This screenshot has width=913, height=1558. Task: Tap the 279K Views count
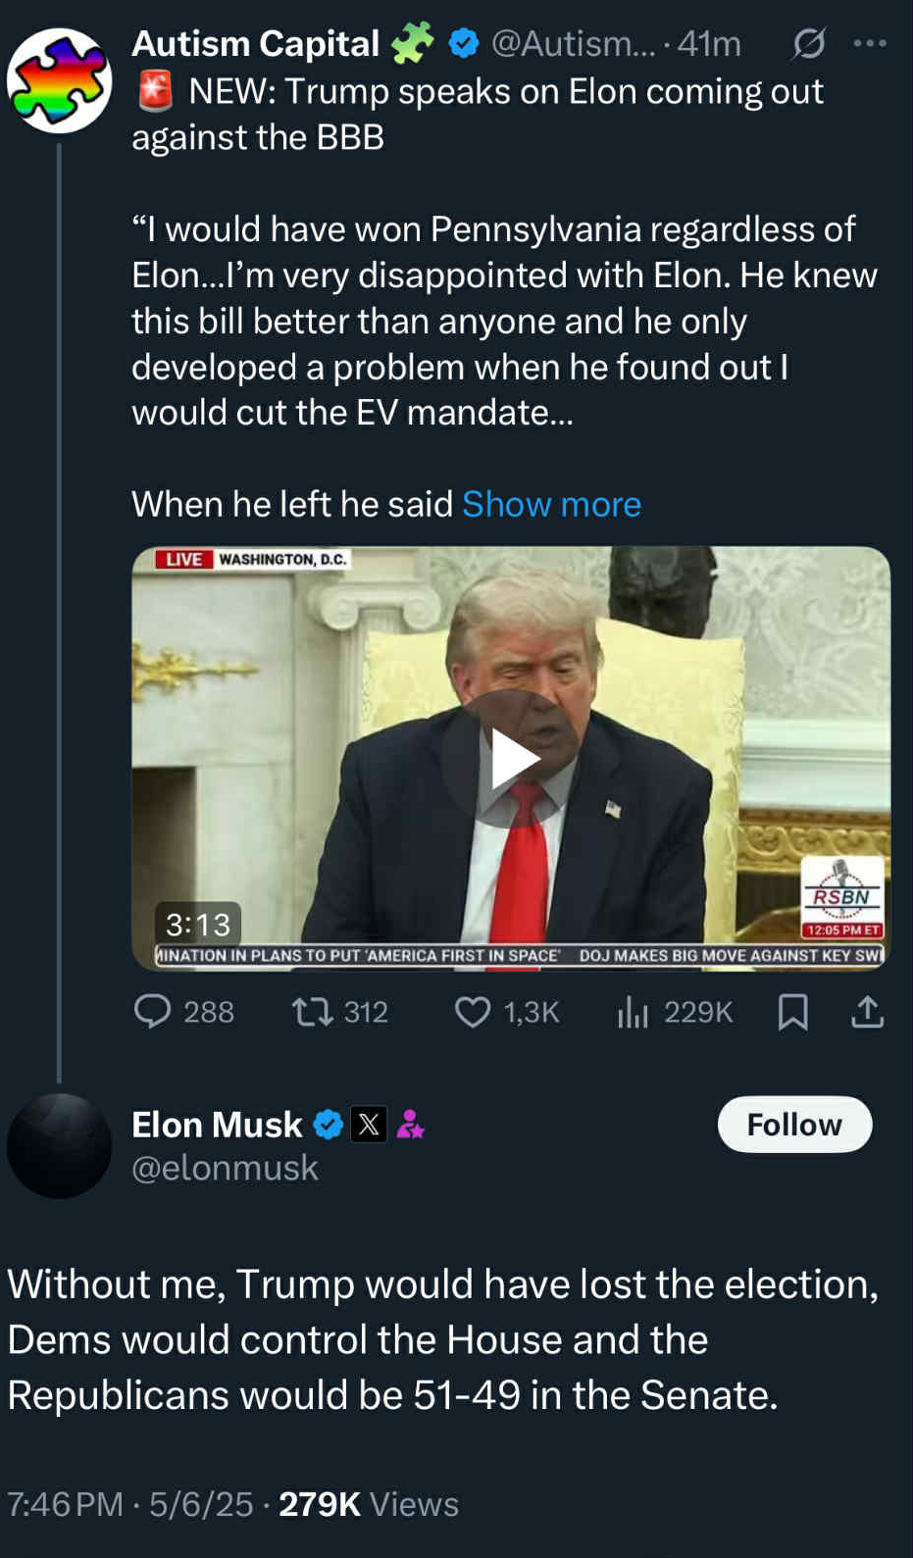click(x=368, y=1504)
